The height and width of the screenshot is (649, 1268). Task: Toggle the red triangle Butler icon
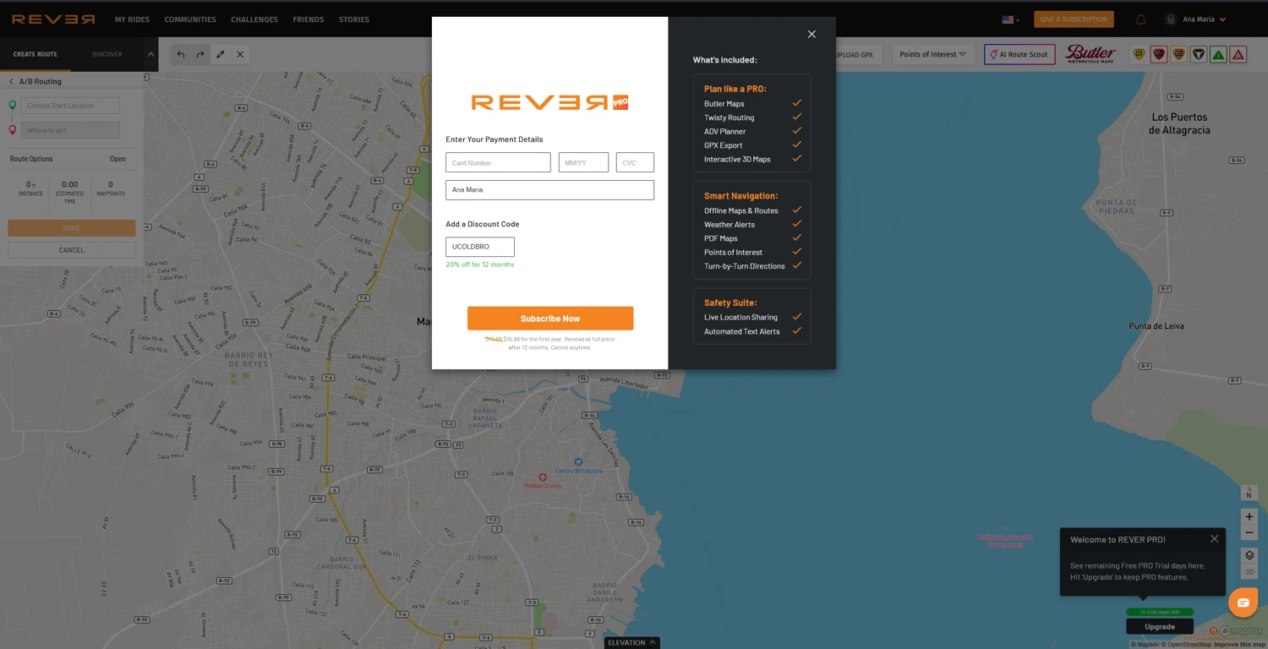coord(1238,54)
